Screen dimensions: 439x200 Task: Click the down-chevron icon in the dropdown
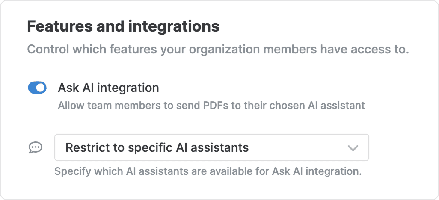(353, 148)
